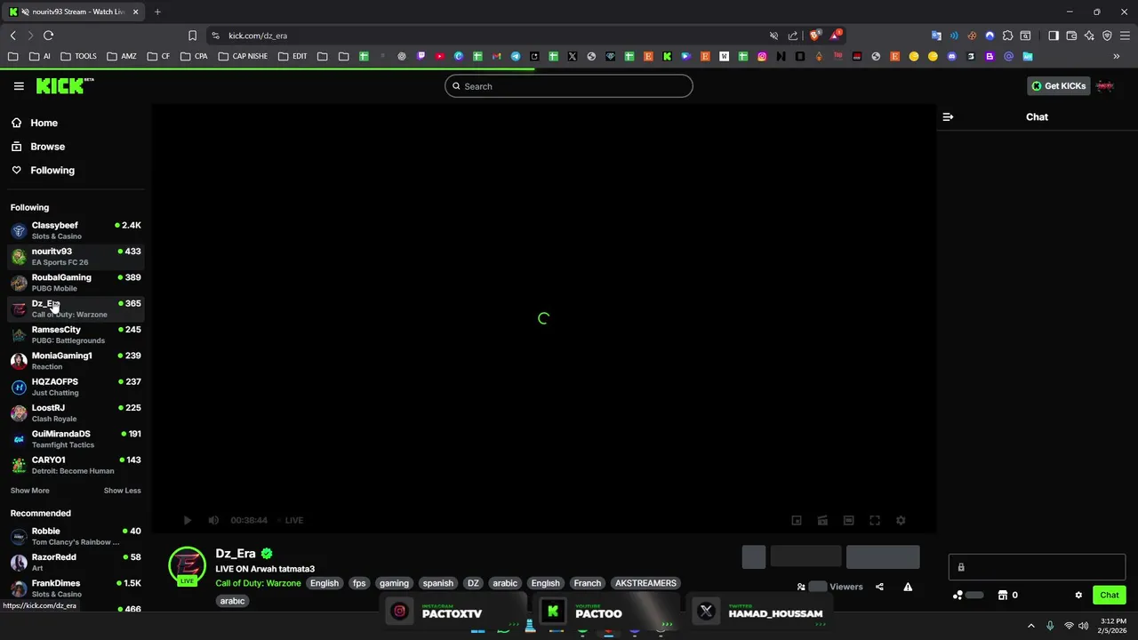Open the channel shop icon
Image resolution: width=1138 pixels, height=640 pixels.
pos(1003,596)
